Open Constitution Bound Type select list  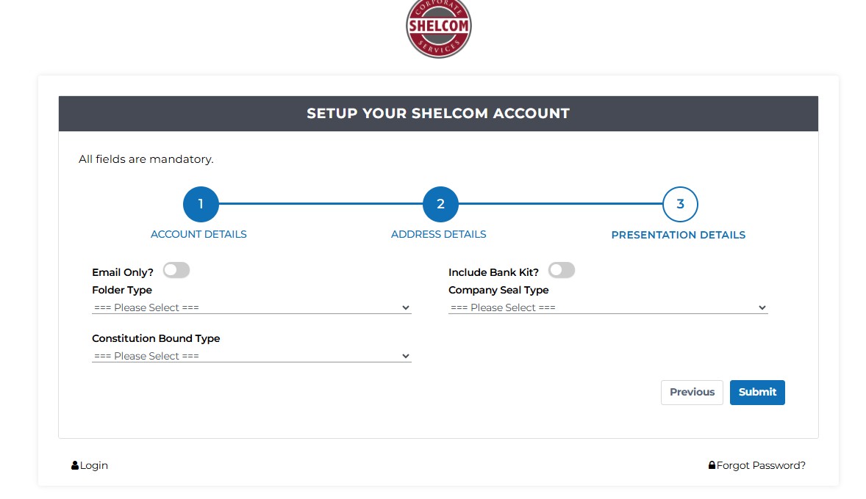coord(251,356)
